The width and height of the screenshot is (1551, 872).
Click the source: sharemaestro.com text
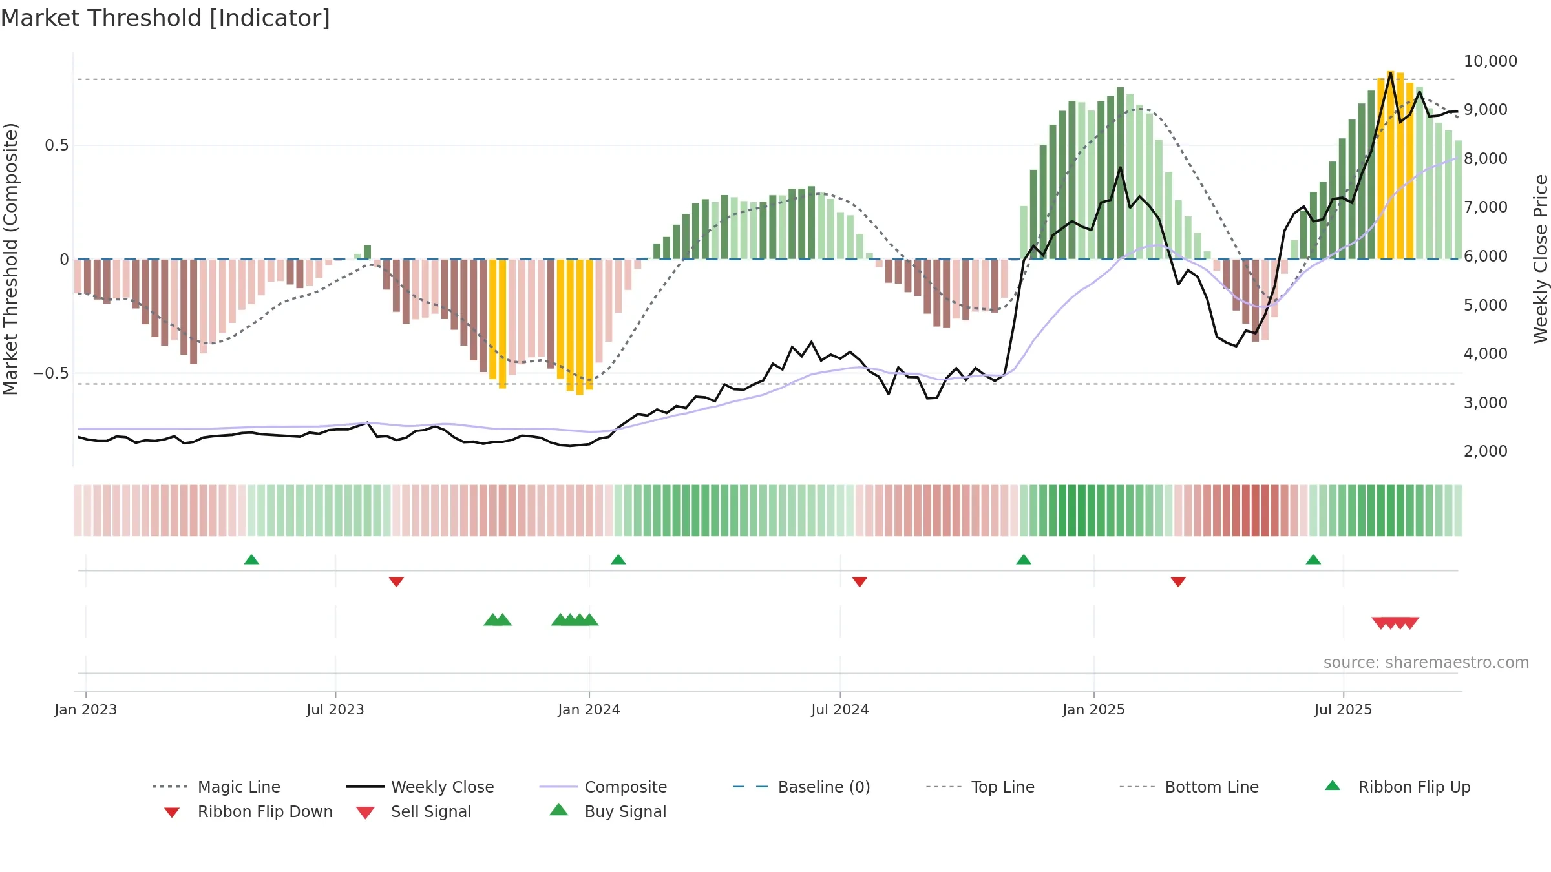pos(1426,663)
